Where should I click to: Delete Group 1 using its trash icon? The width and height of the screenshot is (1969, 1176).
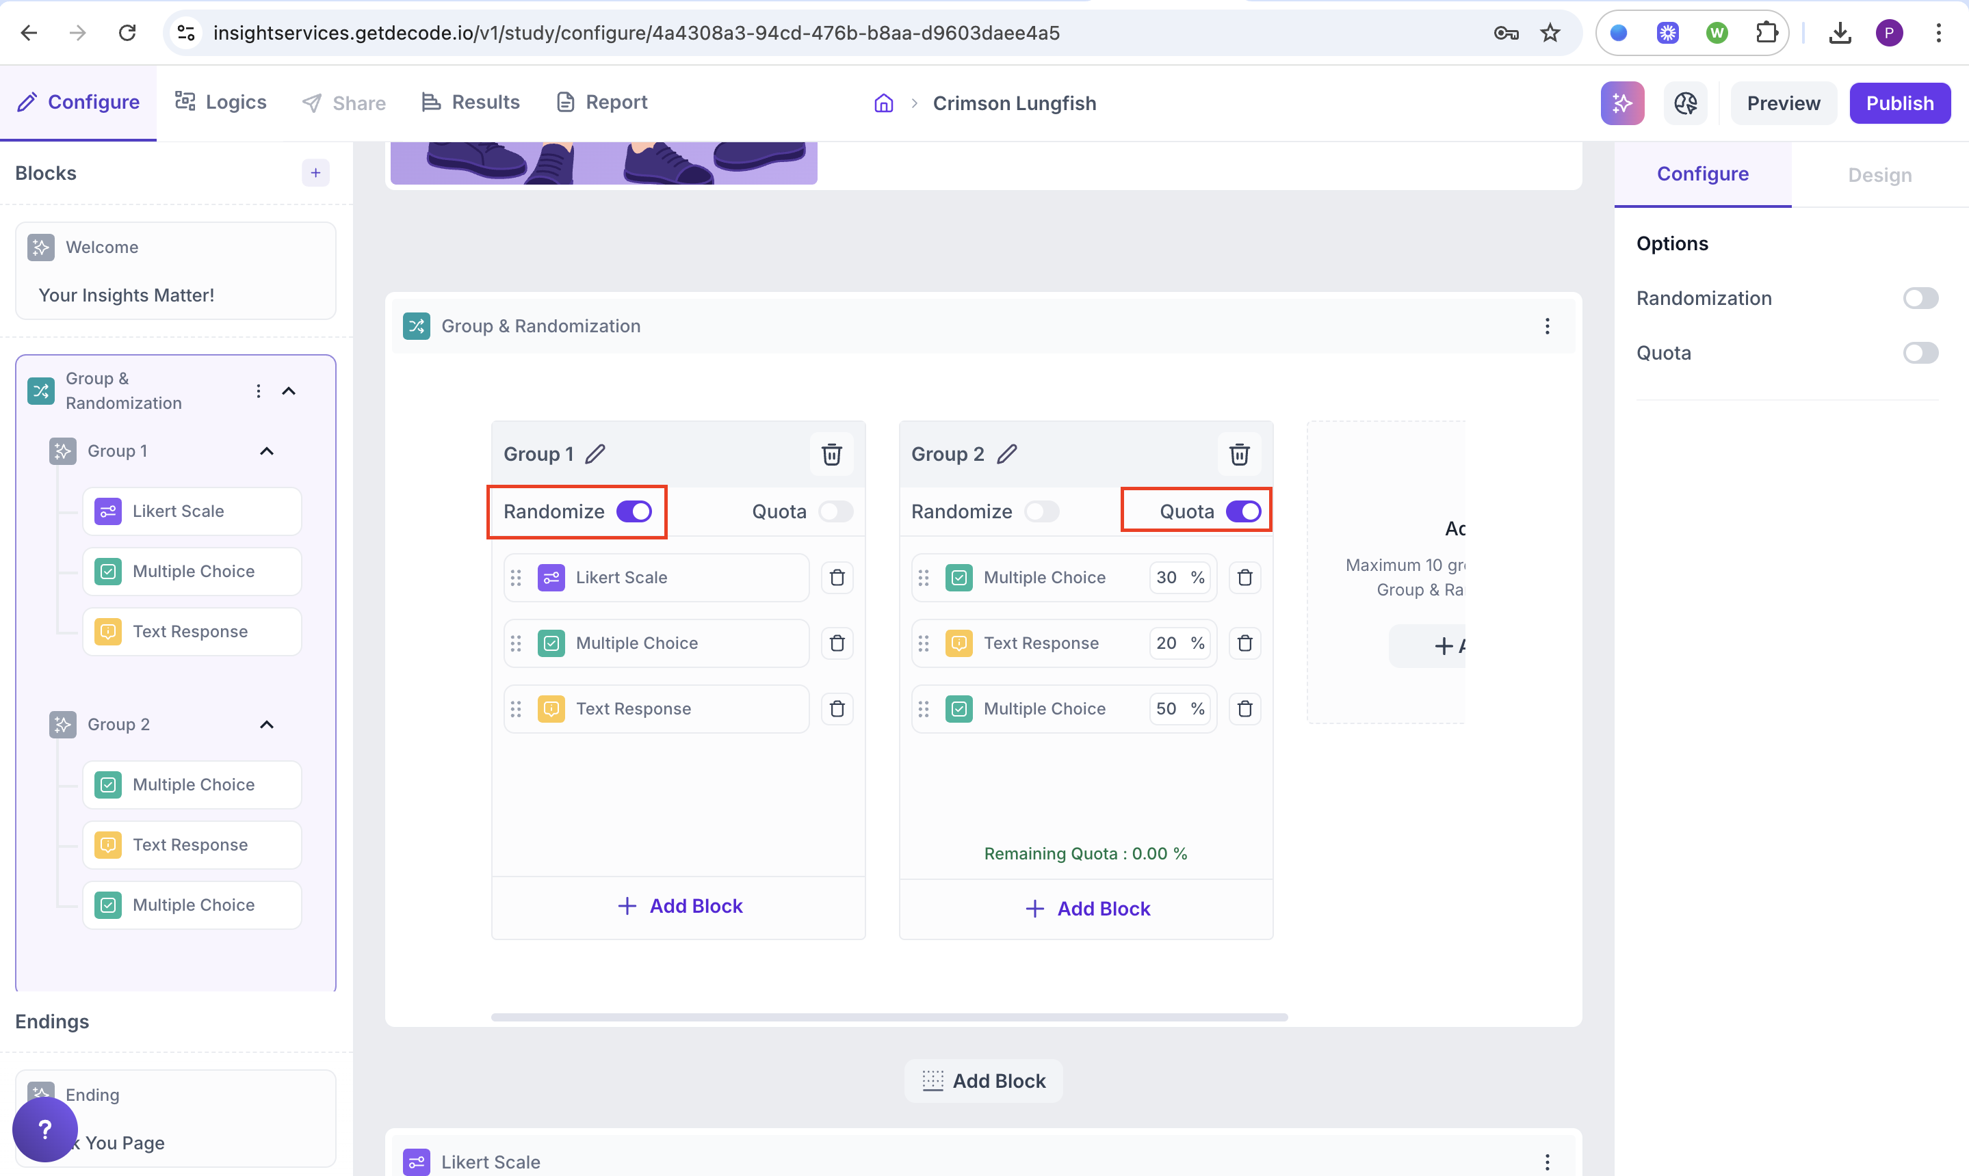[x=831, y=454]
